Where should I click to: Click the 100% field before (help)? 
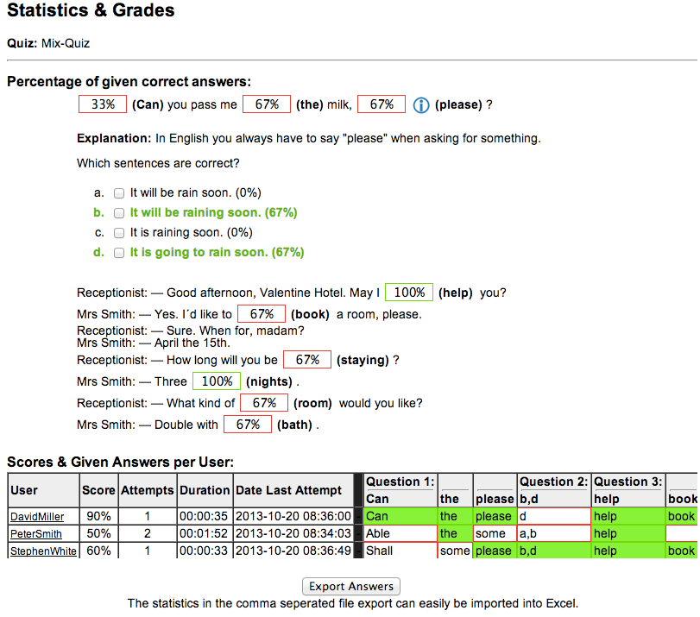[408, 293]
